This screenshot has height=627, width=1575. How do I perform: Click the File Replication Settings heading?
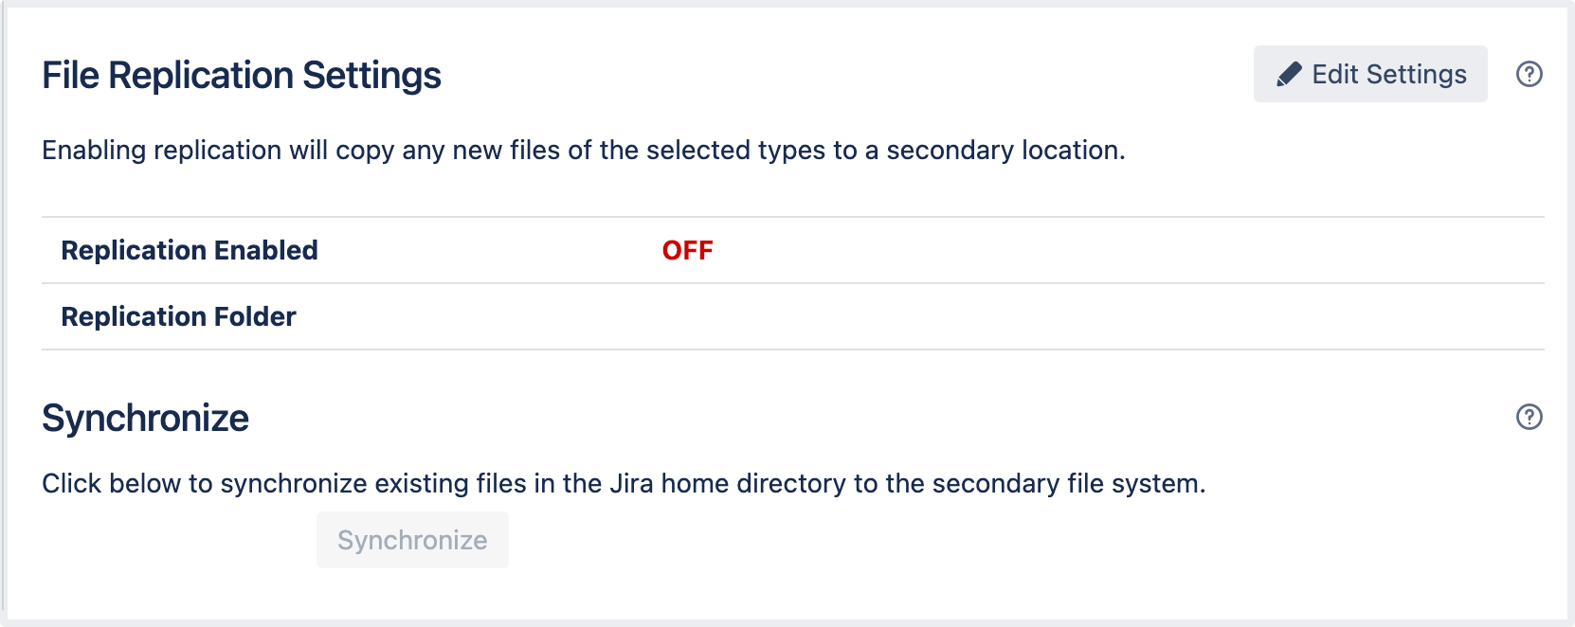pos(242,76)
